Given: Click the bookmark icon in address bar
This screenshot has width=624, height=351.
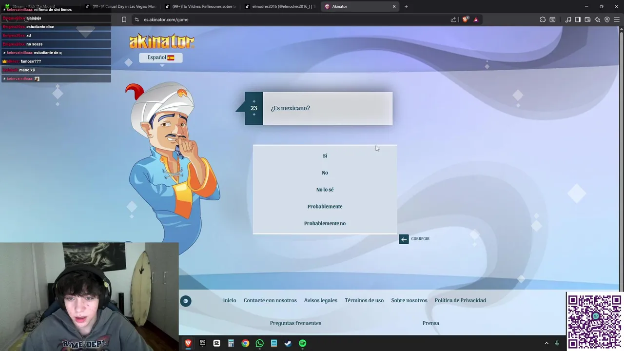Looking at the screenshot, I should (124, 19).
